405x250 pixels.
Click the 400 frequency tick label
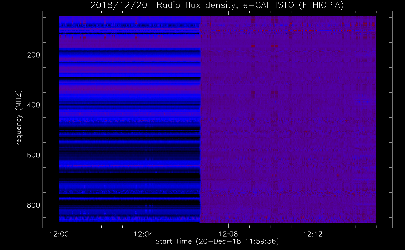tap(34, 105)
